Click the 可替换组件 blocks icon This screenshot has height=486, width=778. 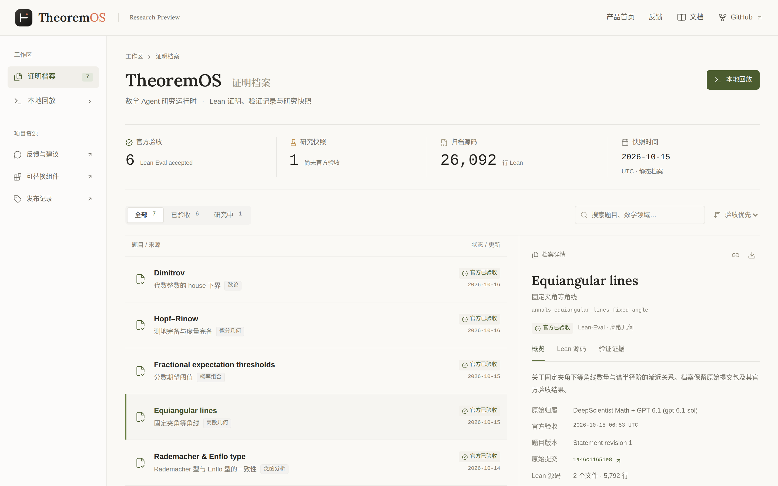click(x=18, y=177)
